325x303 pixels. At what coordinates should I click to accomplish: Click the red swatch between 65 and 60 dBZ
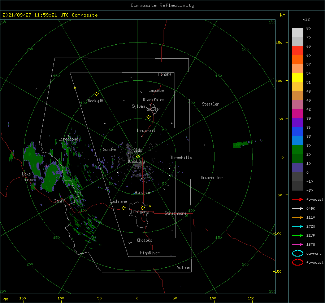[298, 51]
